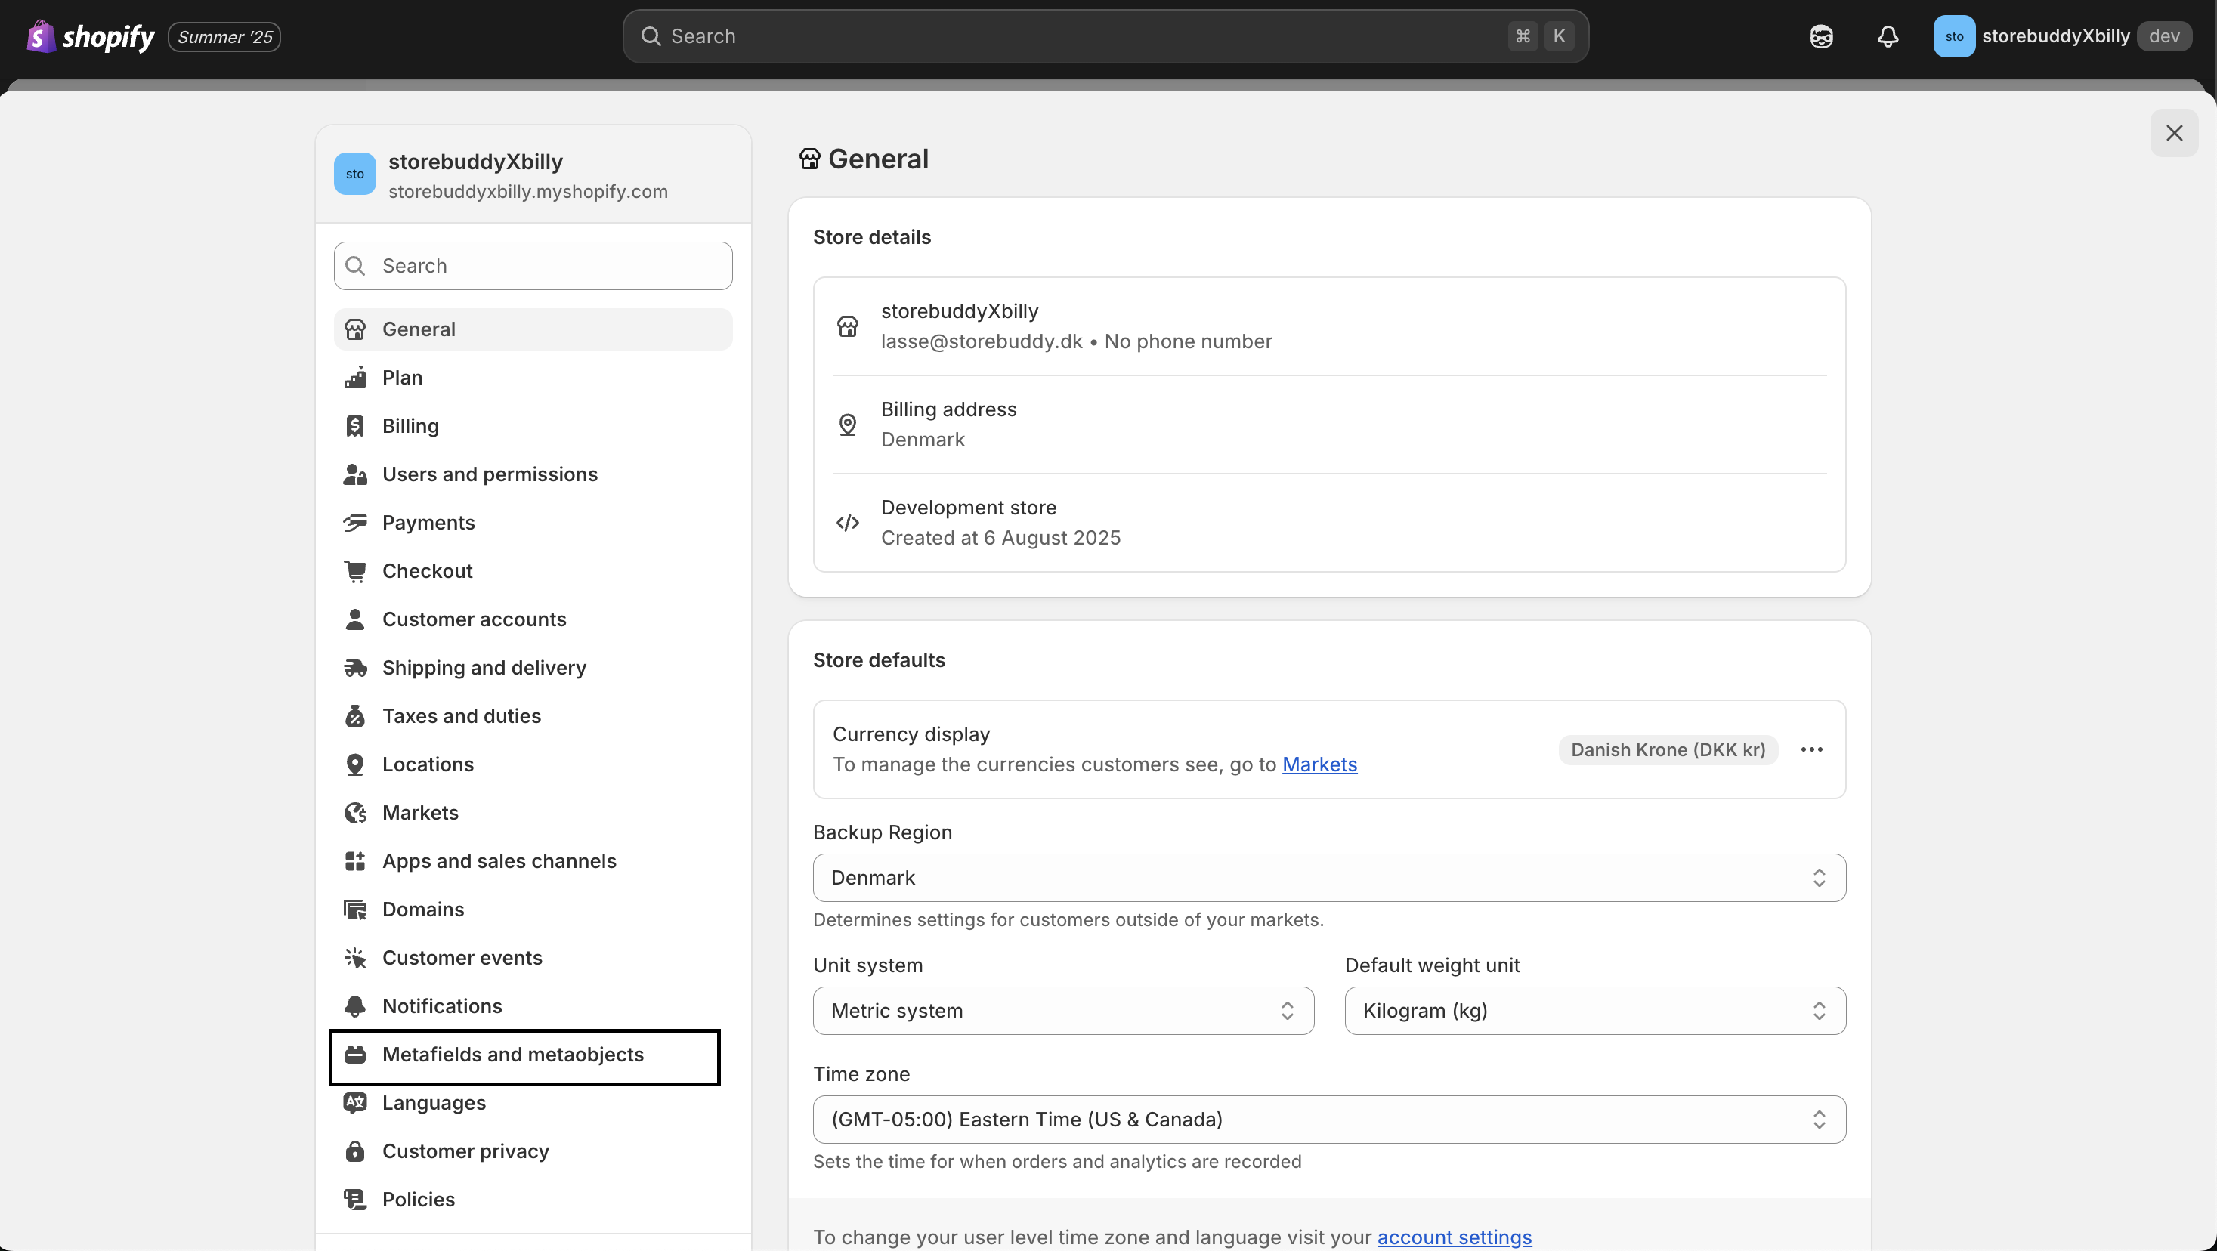Viewport: 2217px width, 1251px height.
Task: Open Checkout settings
Action: [x=533, y=571]
